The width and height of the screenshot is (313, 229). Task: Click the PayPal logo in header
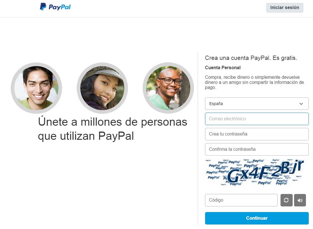[x=55, y=7]
